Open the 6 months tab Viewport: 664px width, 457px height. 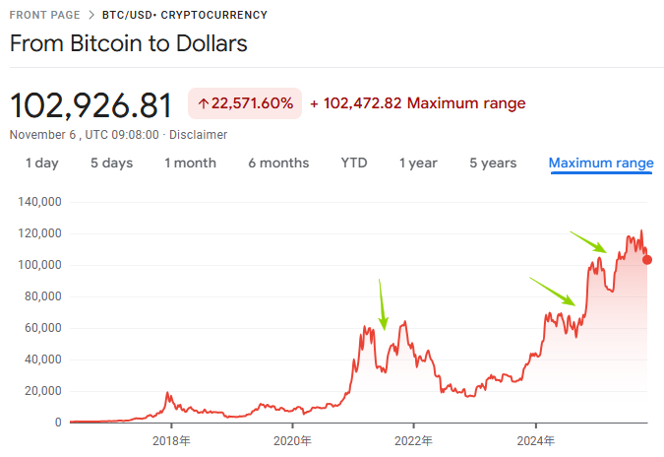pos(278,163)
